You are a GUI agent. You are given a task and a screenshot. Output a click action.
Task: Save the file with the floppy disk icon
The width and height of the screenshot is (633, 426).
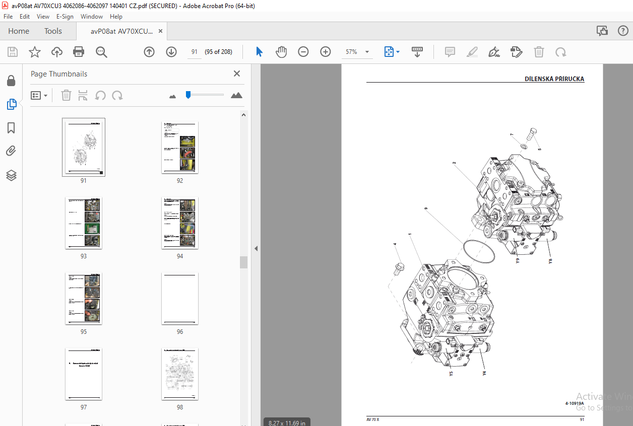click(x=13, y=52)
